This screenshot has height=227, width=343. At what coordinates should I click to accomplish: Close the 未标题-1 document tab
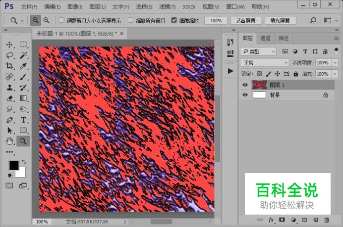[121, 34]
